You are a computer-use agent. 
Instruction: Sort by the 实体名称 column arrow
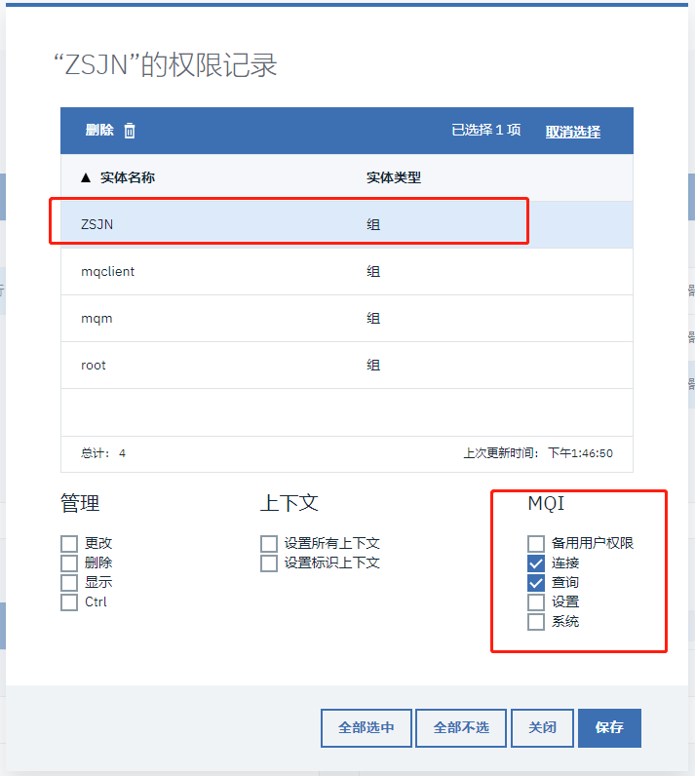tap(86, 178)
